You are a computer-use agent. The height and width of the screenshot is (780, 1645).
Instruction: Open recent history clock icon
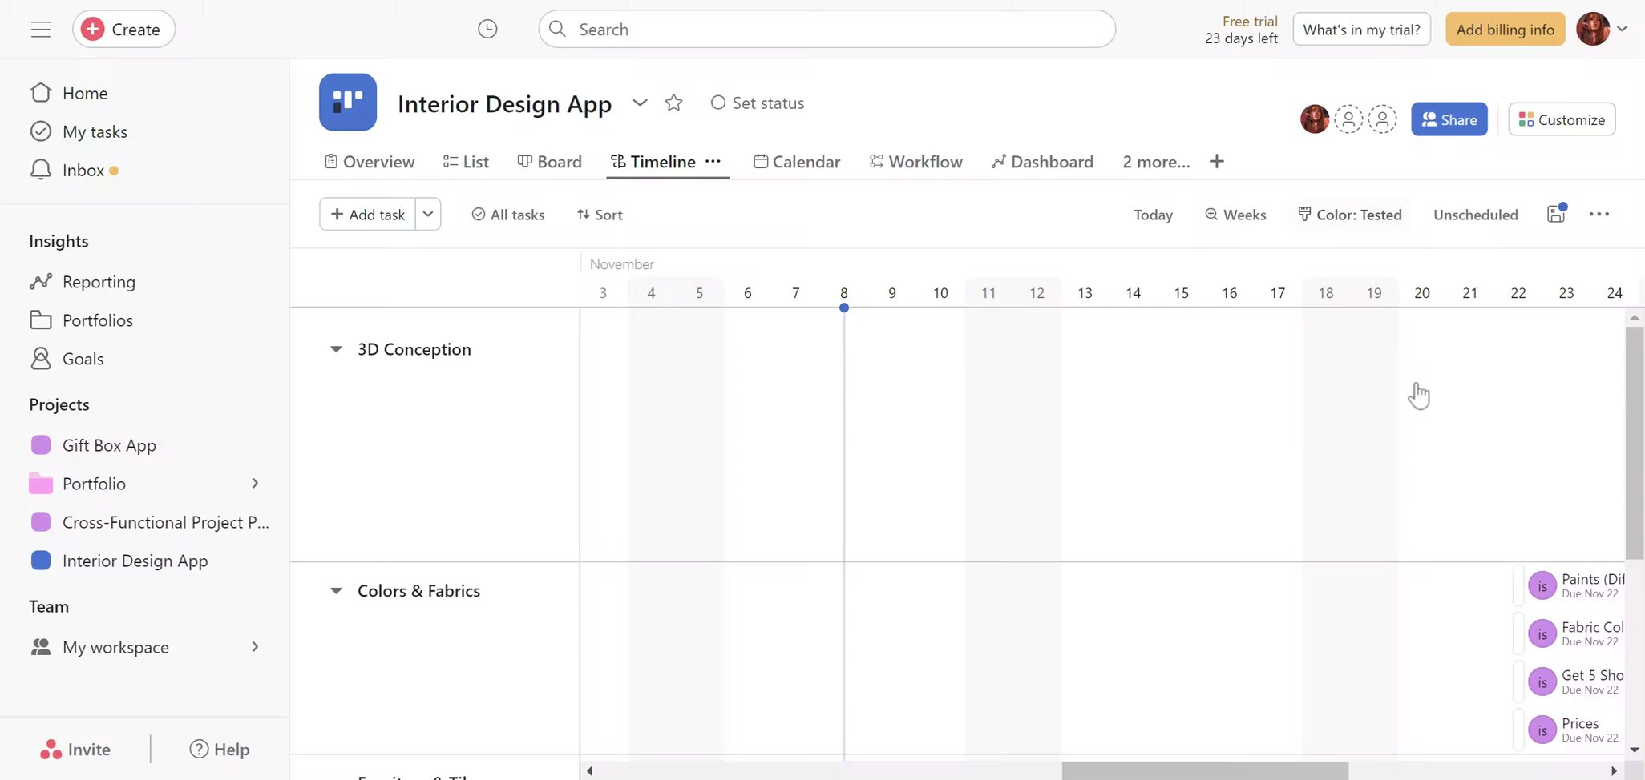(x=487, y=30)
